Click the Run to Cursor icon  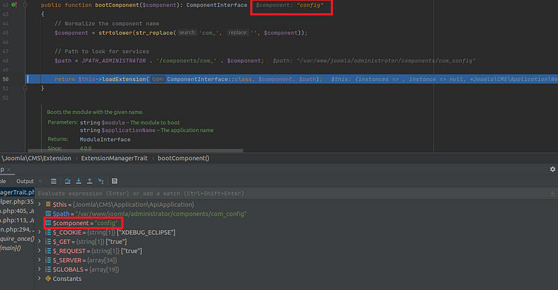100,180
